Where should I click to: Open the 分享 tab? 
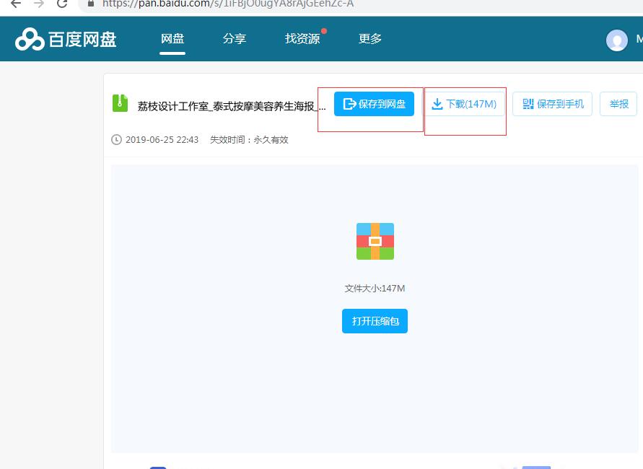click(235, 39)
